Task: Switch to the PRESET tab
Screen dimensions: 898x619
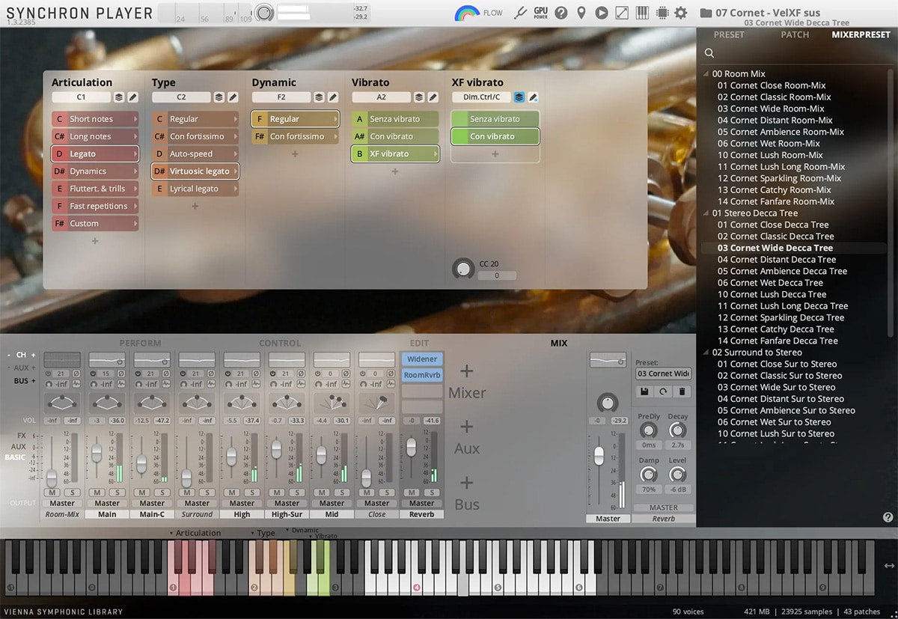Action: point(729,35)
